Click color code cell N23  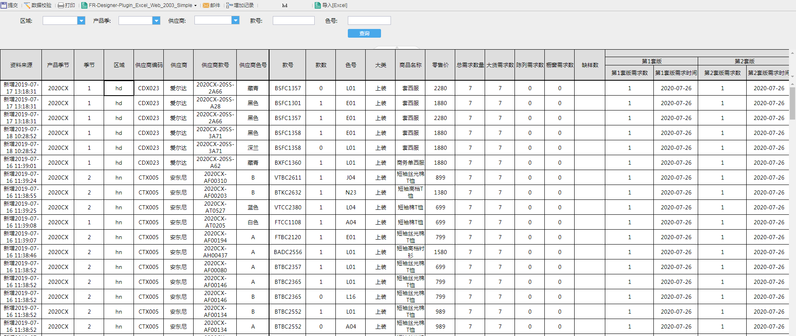[x=351, y=192]
